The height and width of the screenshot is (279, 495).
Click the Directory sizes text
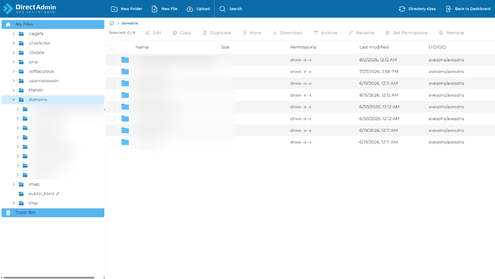tap(422, 9)
